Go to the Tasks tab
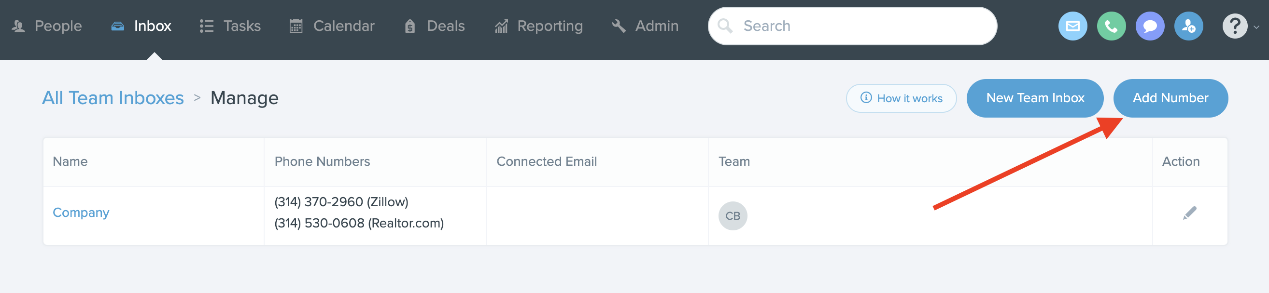 click(230, 26)
